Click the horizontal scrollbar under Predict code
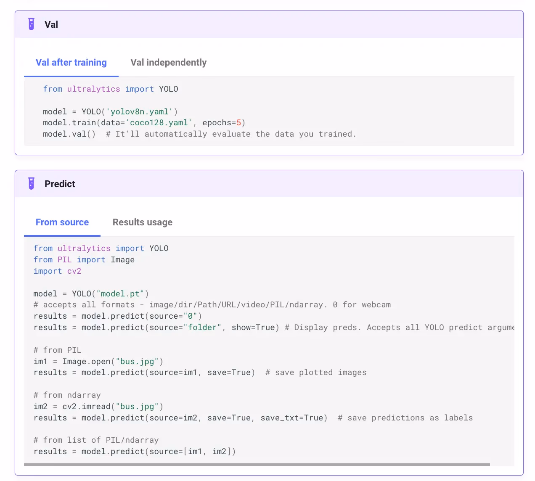This screenshot has width=535, height=481. point(257,465)
